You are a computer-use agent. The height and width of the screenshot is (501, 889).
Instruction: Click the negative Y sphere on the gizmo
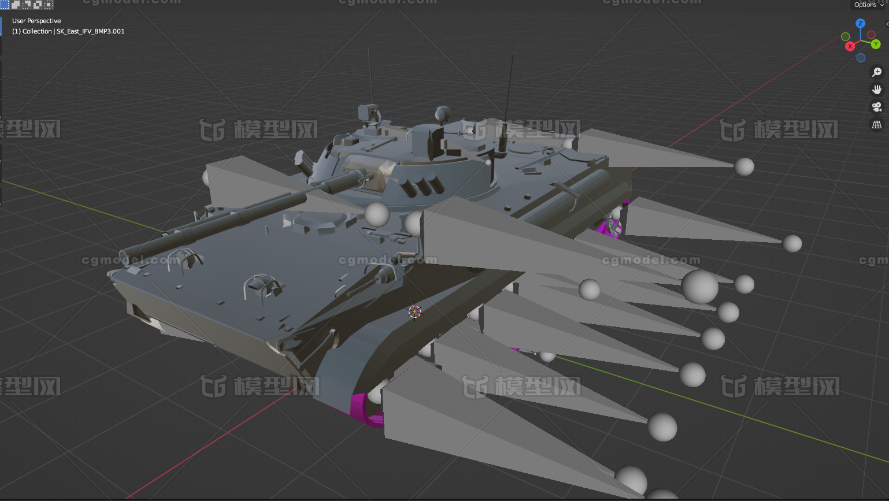pos(846,37)
